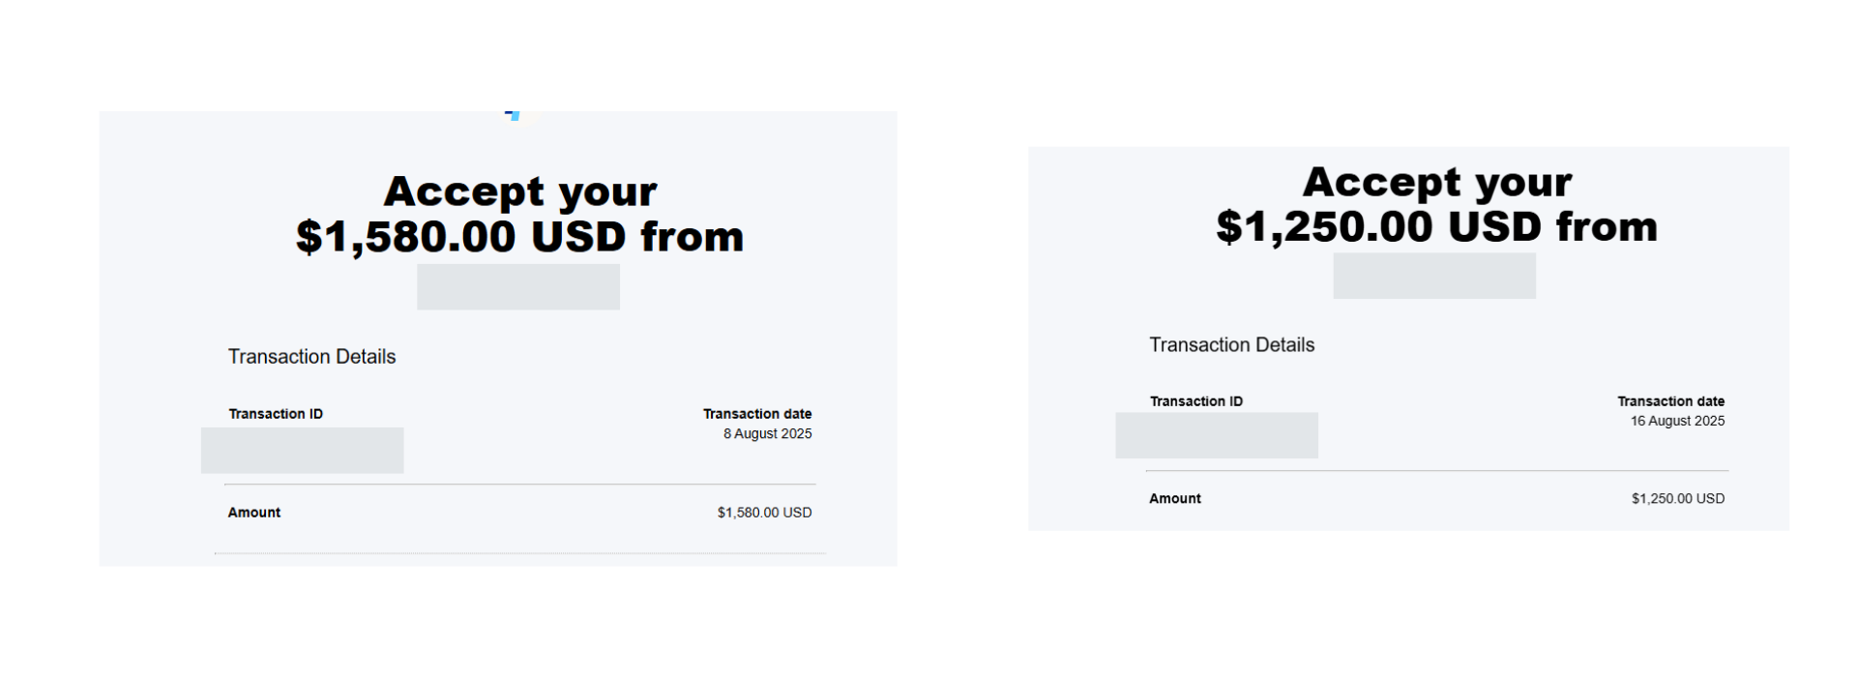Click the "Transaction date" label above 16 August 2025
Image resolution: width=1857 pixels, height=677 pixels.
(x=1670, y=401)
